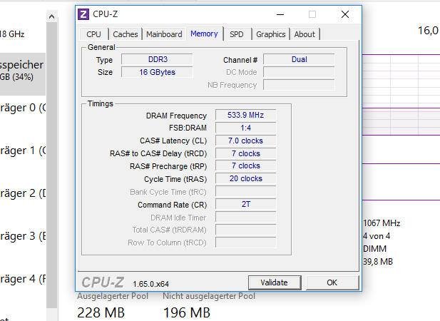Screen dimensions: 440x321
Task: Click Task Manager sidebar scroll-up arrow
Action: point(51,16)
